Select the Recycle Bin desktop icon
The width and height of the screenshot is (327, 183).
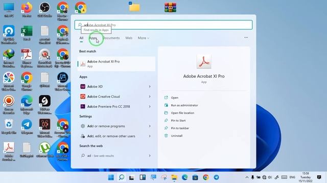pyautogui.click(x=9, y=127)
